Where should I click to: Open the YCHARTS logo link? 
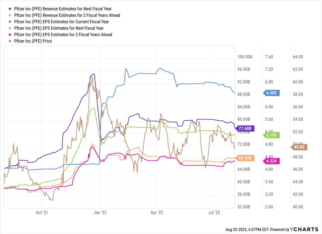304,229
